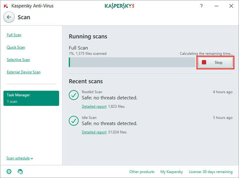239x178 pixels.
Task: Click the help question mark icon
Action: click(201, 6)
